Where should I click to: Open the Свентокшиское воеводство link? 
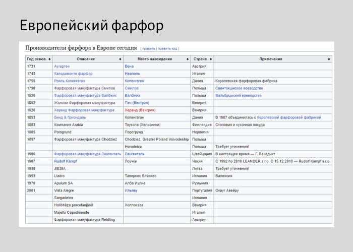point(239,88)
